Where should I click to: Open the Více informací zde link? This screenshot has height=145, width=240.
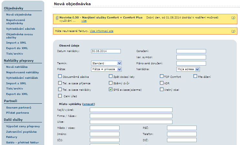tap(101, 31)
